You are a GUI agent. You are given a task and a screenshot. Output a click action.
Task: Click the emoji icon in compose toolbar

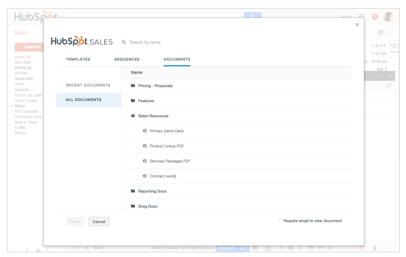(330, 248)
